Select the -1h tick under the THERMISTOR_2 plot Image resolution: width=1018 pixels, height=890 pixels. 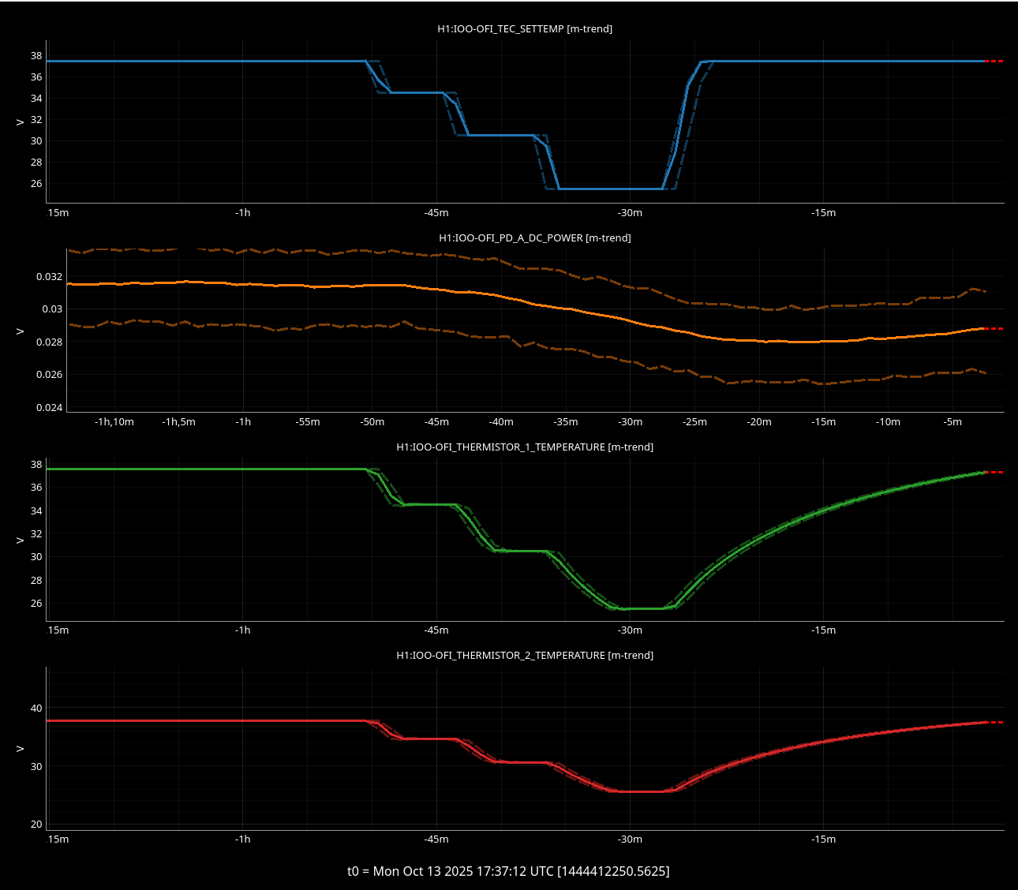[243, 840]
